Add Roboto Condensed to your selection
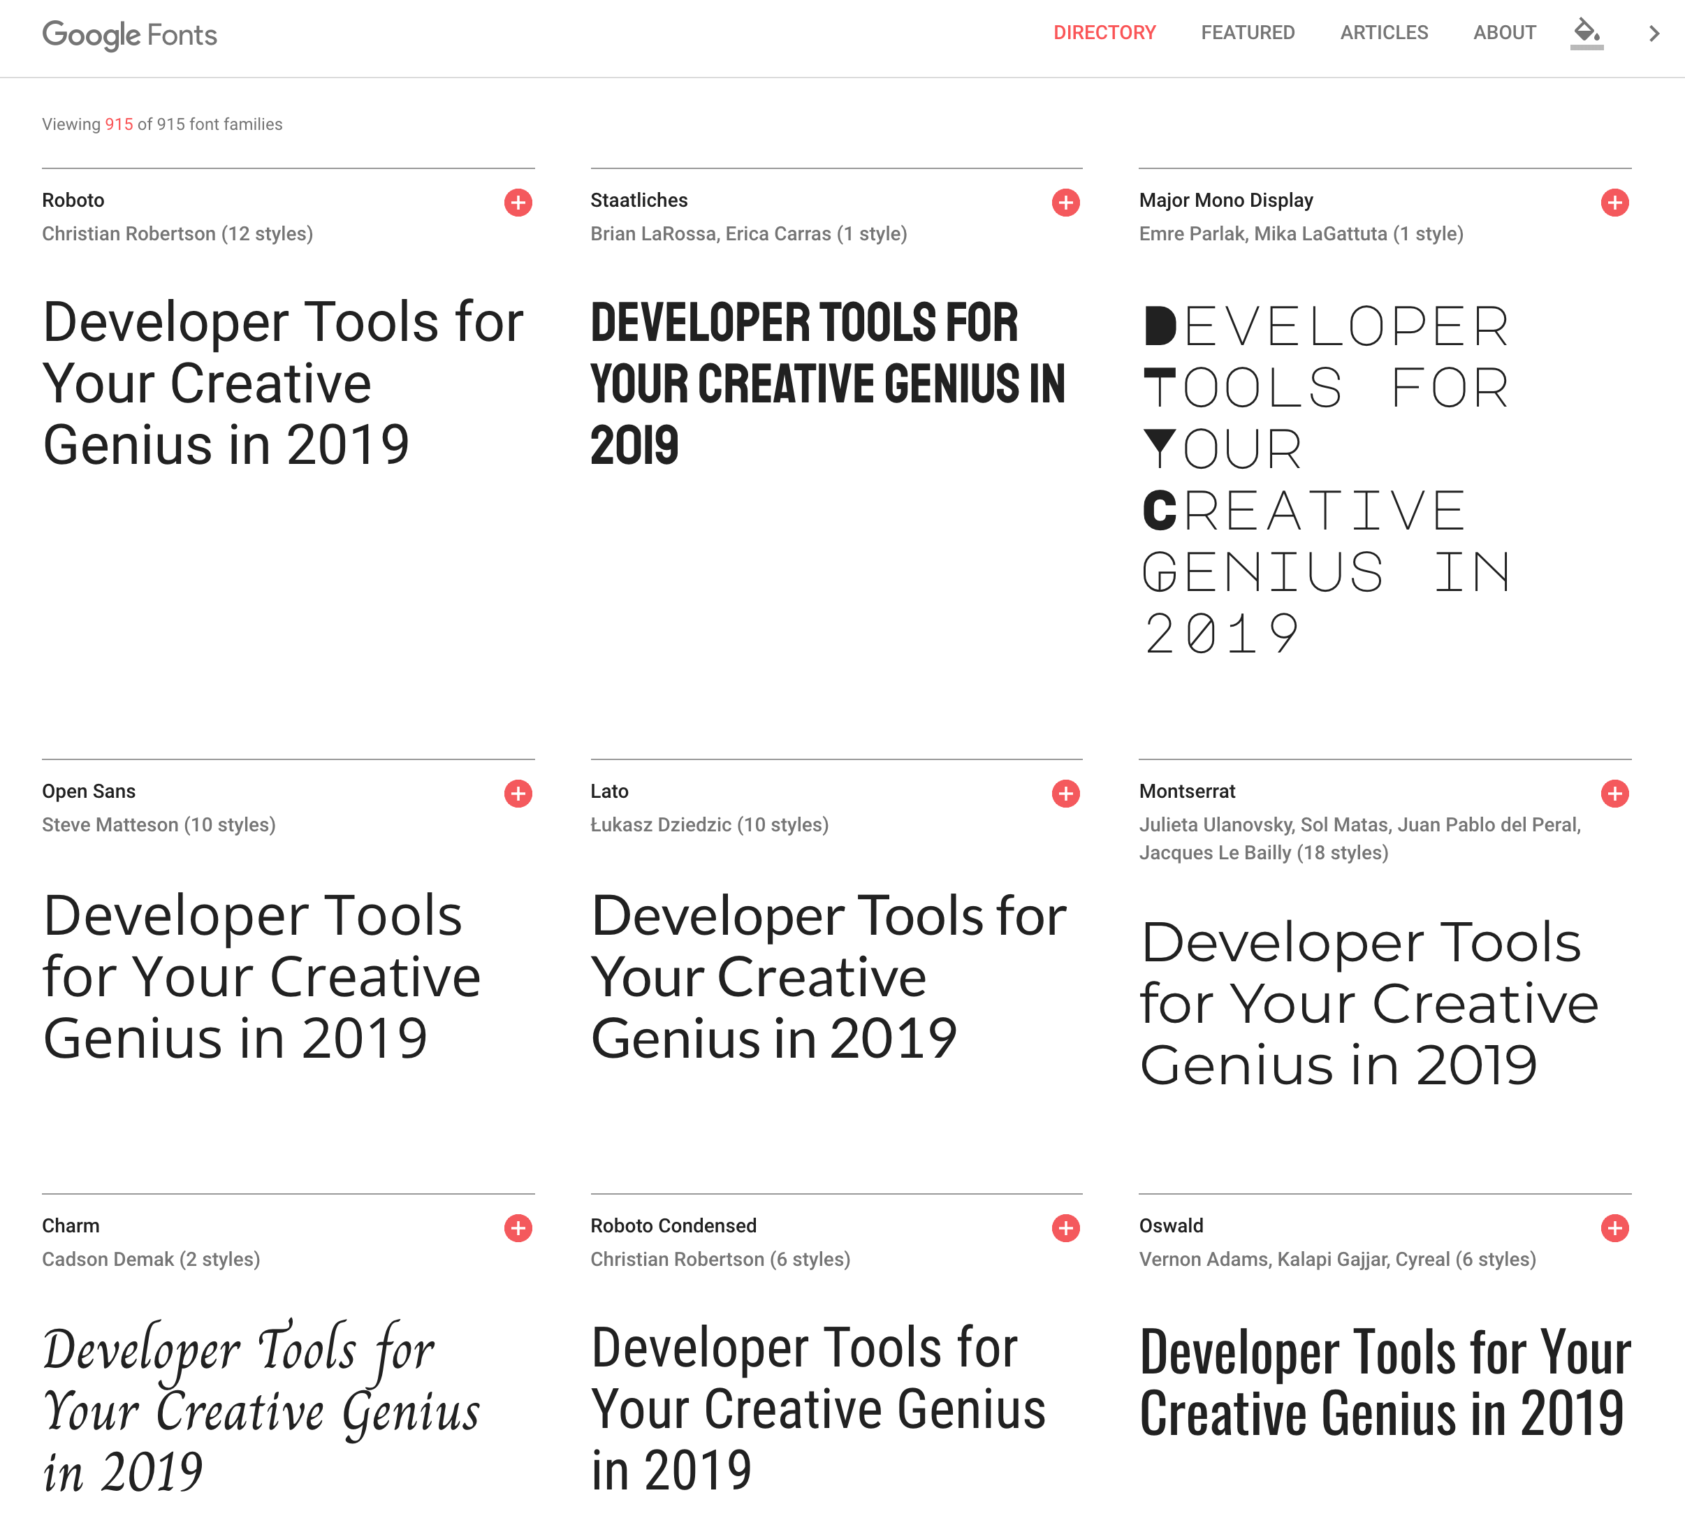The width and height of the screenshot is (1685, 1523). pos(1065,1229)
